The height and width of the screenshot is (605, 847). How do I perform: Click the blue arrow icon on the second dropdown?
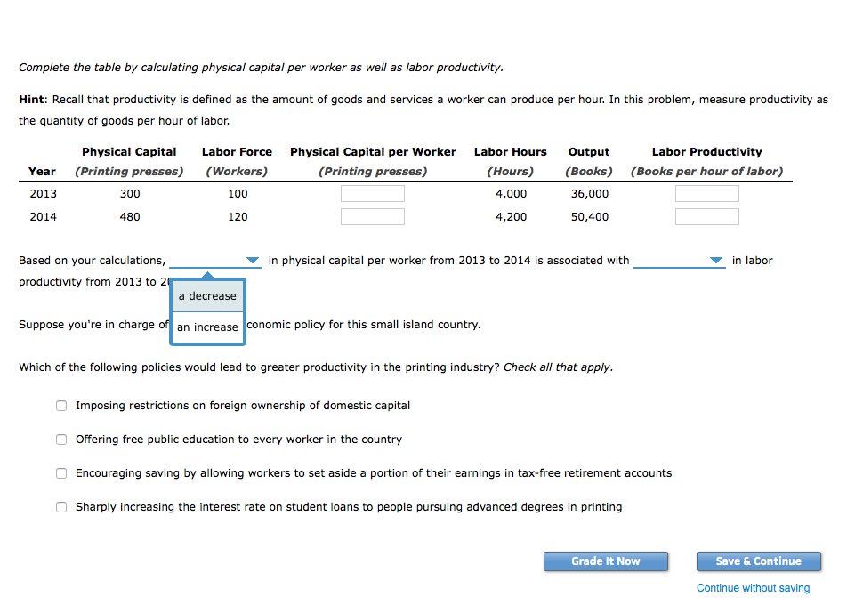point(717,260)
